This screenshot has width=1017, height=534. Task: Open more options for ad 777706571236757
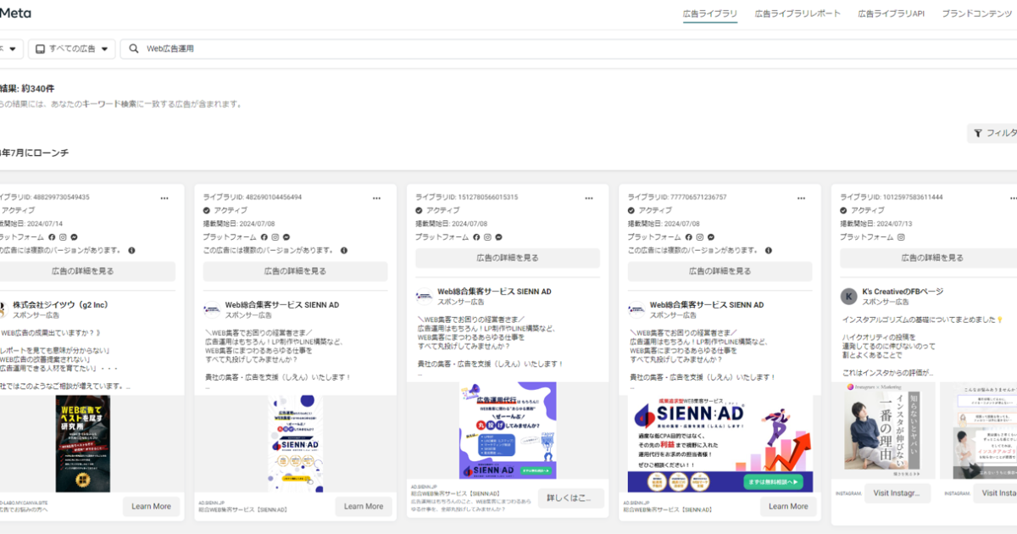coord(801,197)
